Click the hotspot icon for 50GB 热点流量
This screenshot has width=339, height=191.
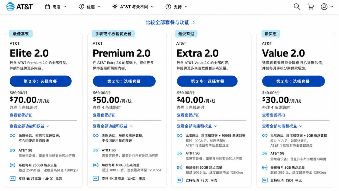pos(180,167)
